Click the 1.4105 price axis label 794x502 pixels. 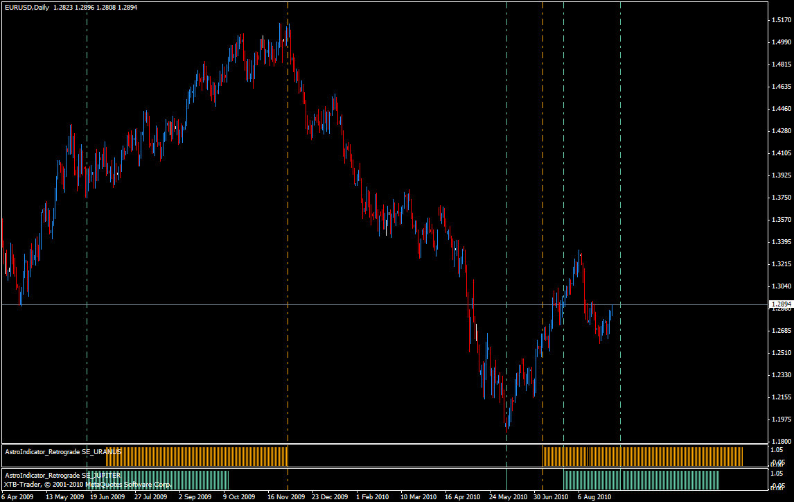click(782, 153)
